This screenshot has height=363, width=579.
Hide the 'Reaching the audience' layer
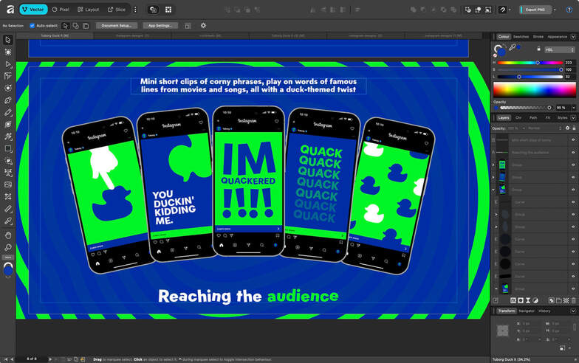[x=573, y=152]
